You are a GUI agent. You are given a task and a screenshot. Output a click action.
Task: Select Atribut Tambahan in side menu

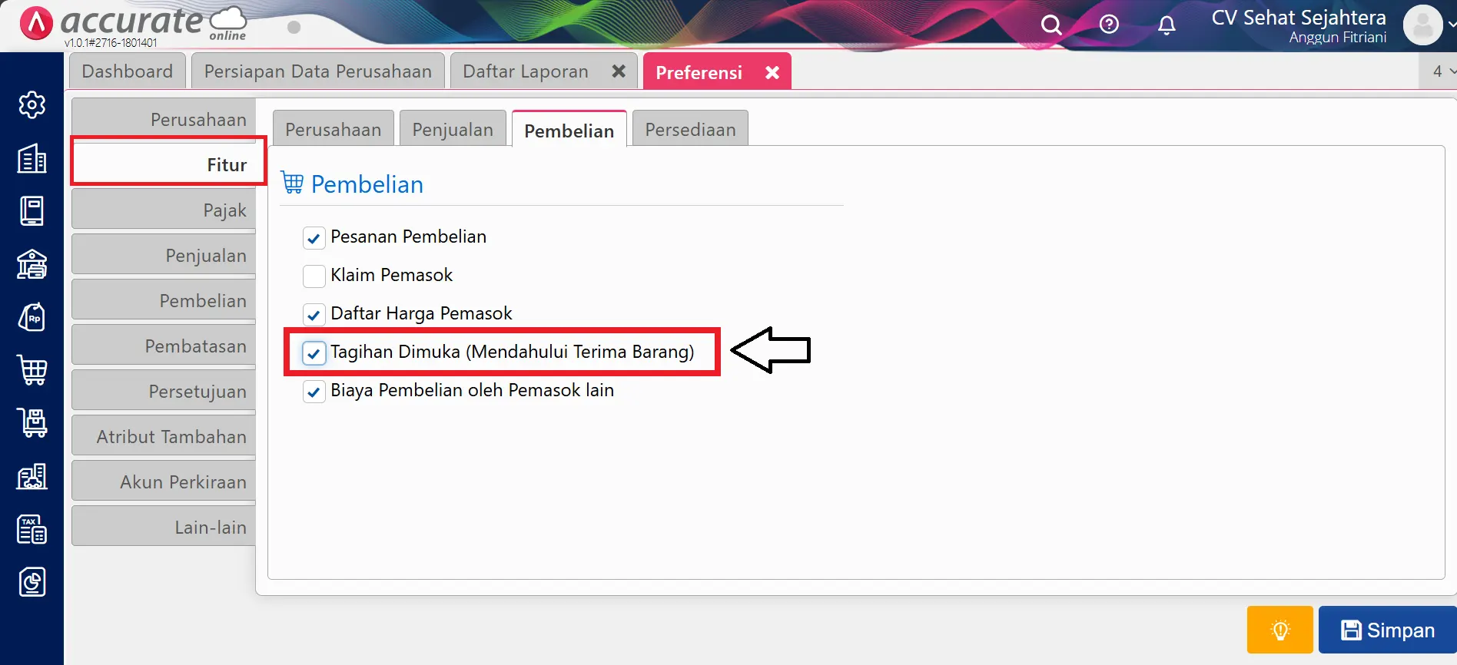click(164, 436)
